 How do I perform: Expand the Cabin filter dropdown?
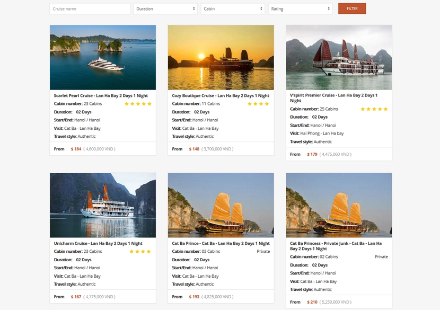point(233,9)
